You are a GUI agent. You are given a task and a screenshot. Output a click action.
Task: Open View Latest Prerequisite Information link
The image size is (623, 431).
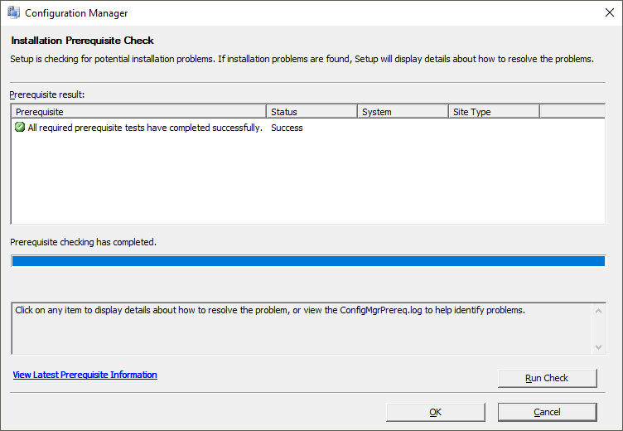[x=85, y=375]
